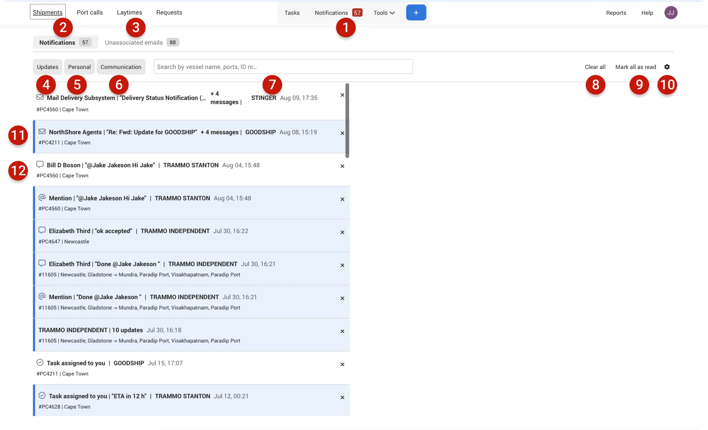708x430 pixels.
Task: Dismiss the Mail Delivery Subsystem notification
Action: [x=342, y=95]
